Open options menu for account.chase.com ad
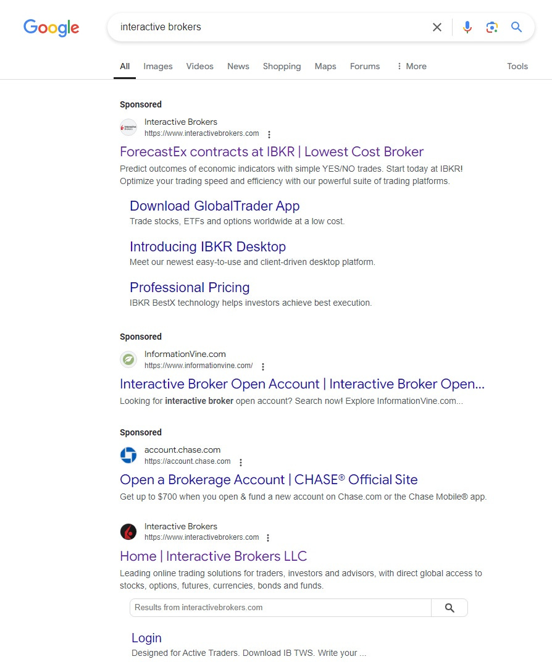The height and width of the screenshot is (667, 552). (x=241, y=463)
